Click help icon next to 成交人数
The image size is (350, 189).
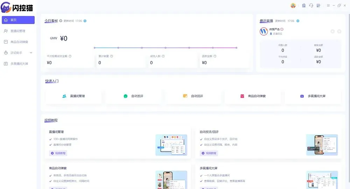coord(163,56)
